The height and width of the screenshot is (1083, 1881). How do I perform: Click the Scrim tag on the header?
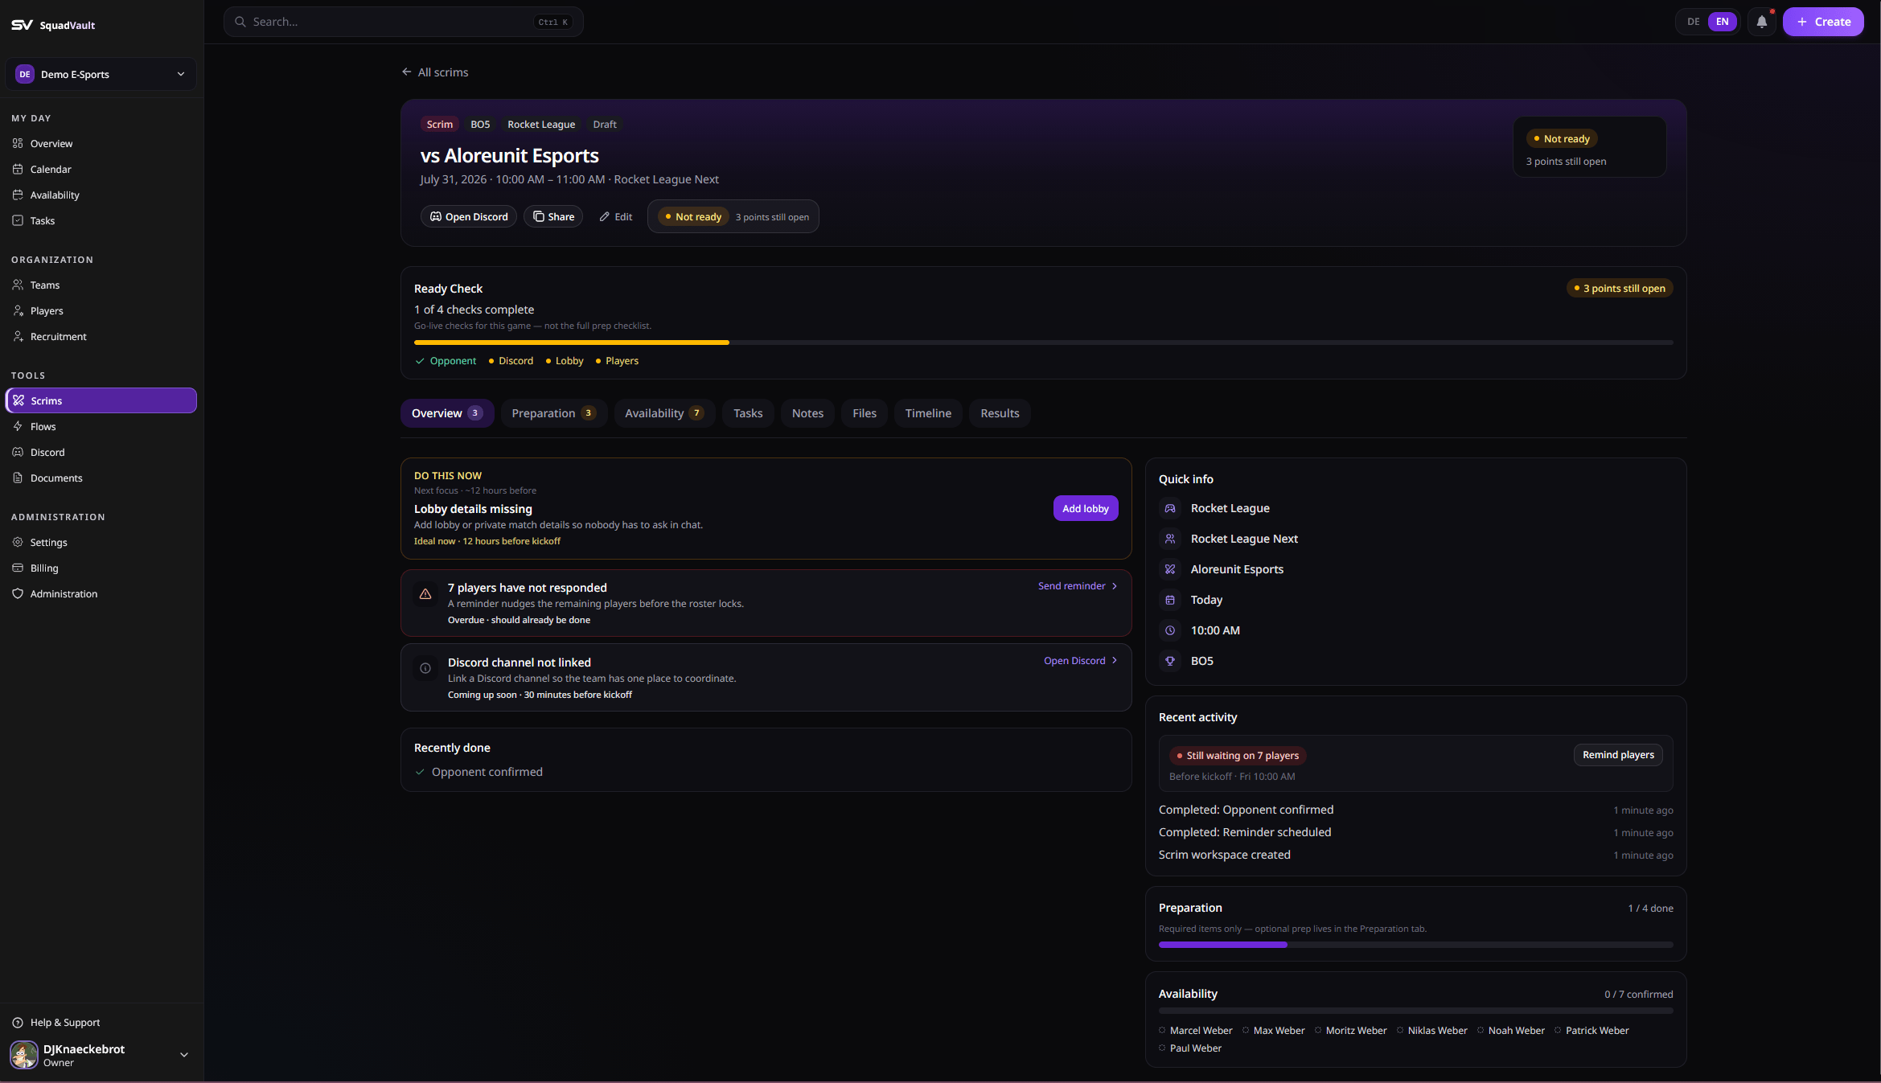[439, 125]
